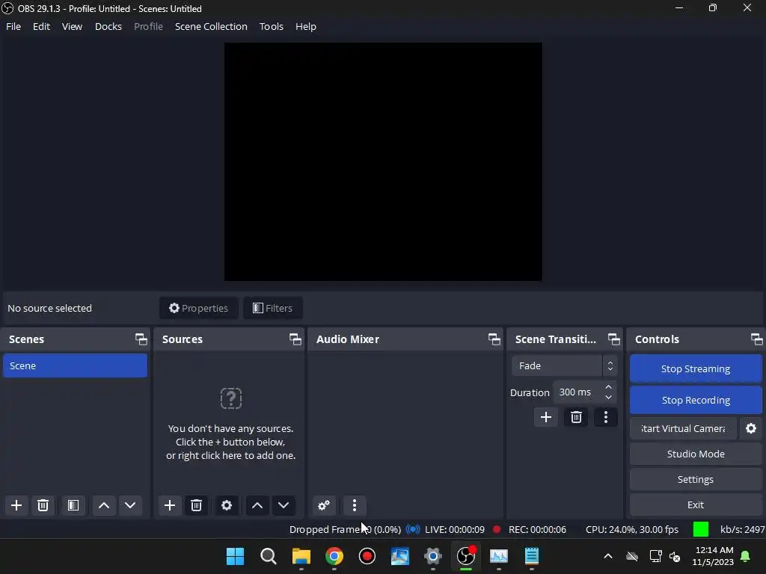
Task: Open the Help menu
Action: tap(306, 26)
